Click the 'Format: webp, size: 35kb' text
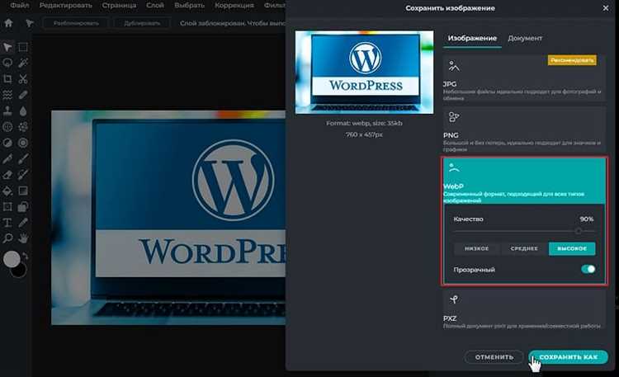The width and height of the screenshot is (619, 377). (364, 123)
